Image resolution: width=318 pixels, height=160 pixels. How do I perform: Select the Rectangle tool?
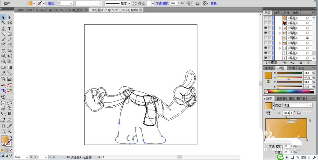click(x=9, y=34)
